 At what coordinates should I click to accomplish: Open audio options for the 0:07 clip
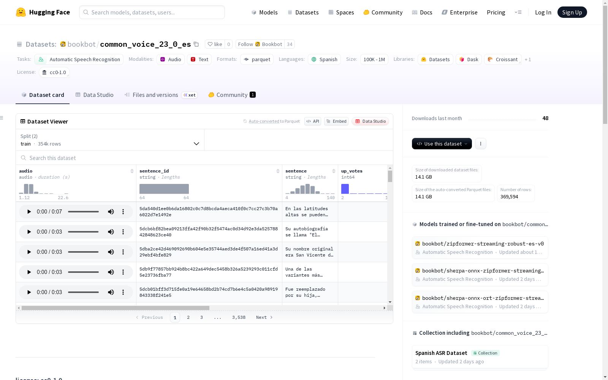coord(123,212)
